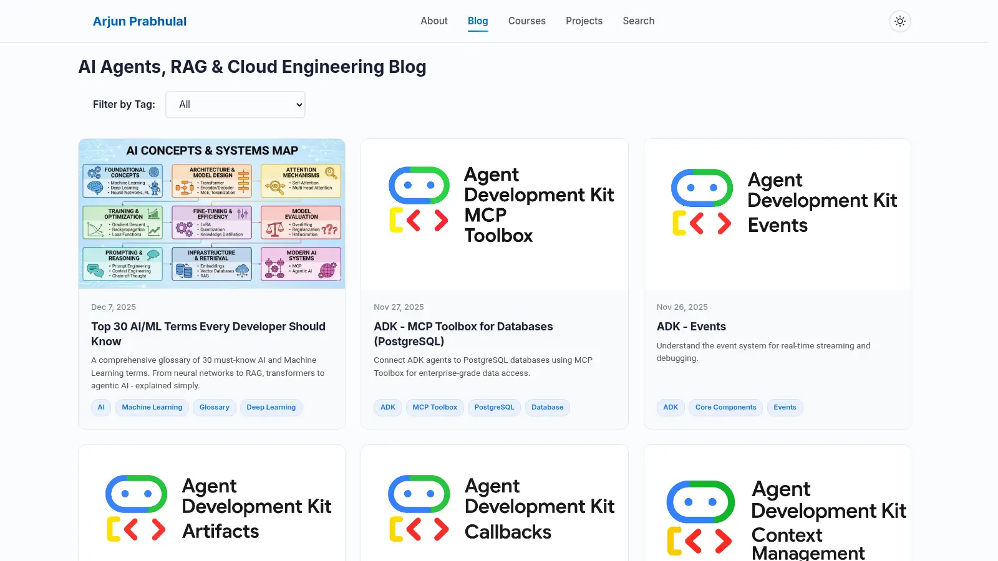Select the Database tag

548,408
